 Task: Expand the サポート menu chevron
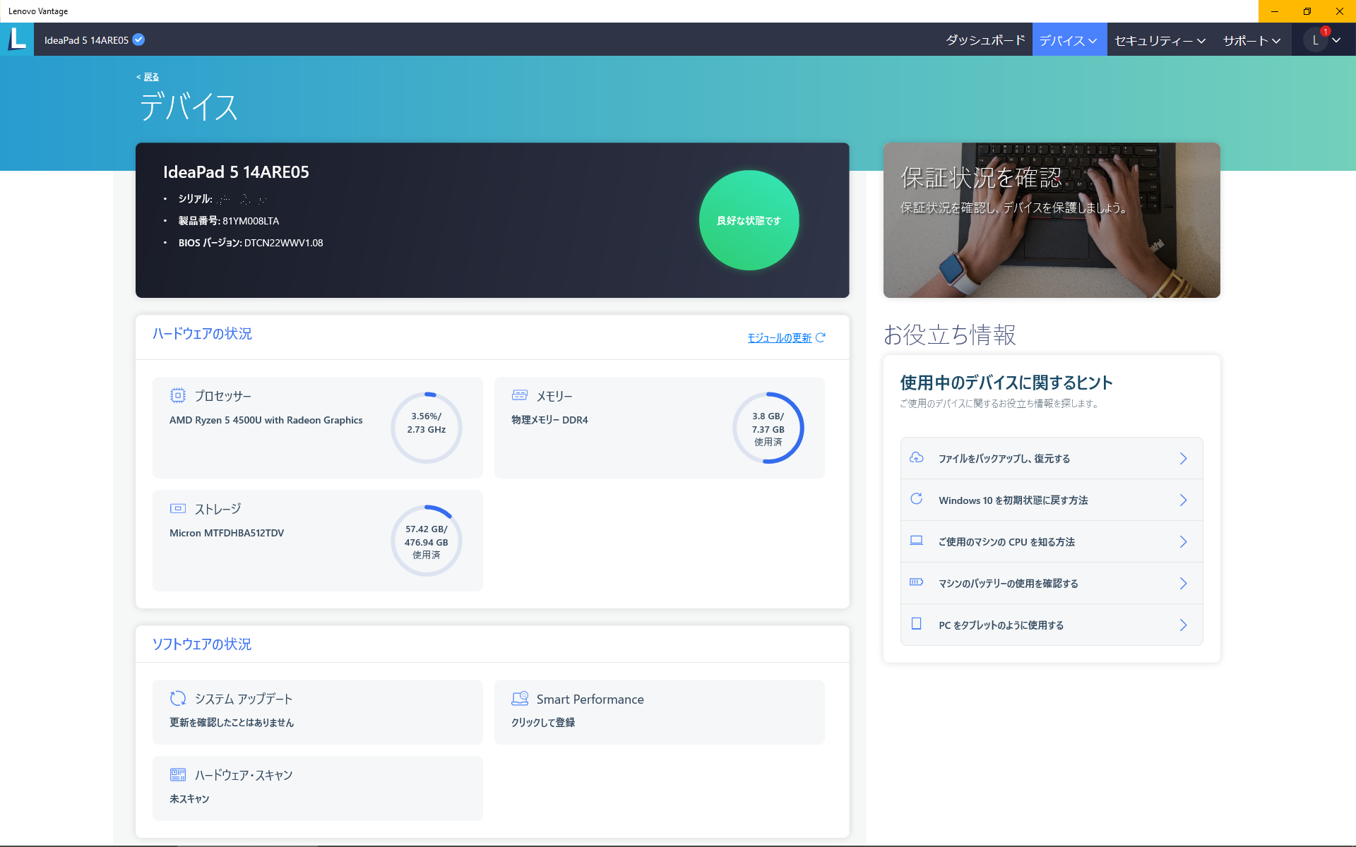pyautogui.click(x=1275, y=41)
